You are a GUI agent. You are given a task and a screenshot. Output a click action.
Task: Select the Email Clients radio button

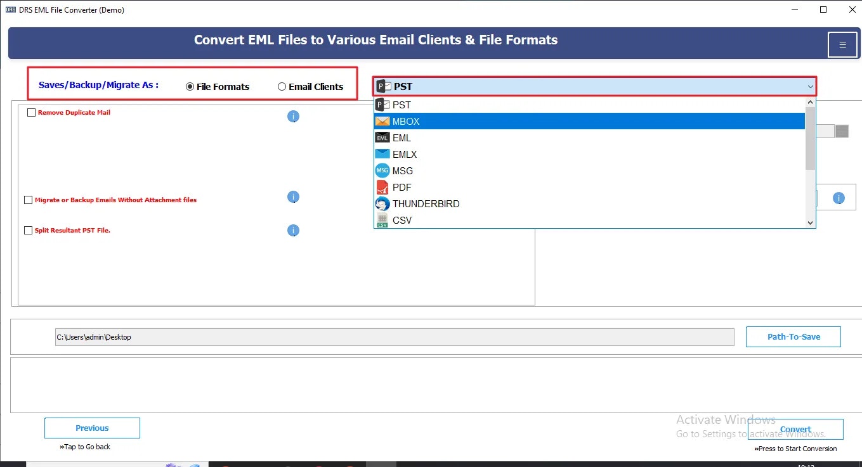click(282, 87)
